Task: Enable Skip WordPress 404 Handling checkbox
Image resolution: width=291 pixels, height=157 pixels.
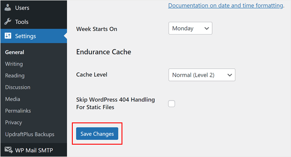Action: 172,104
